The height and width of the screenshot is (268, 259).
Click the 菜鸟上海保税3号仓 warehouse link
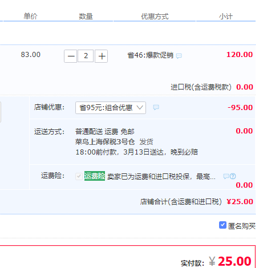[105, 141]
